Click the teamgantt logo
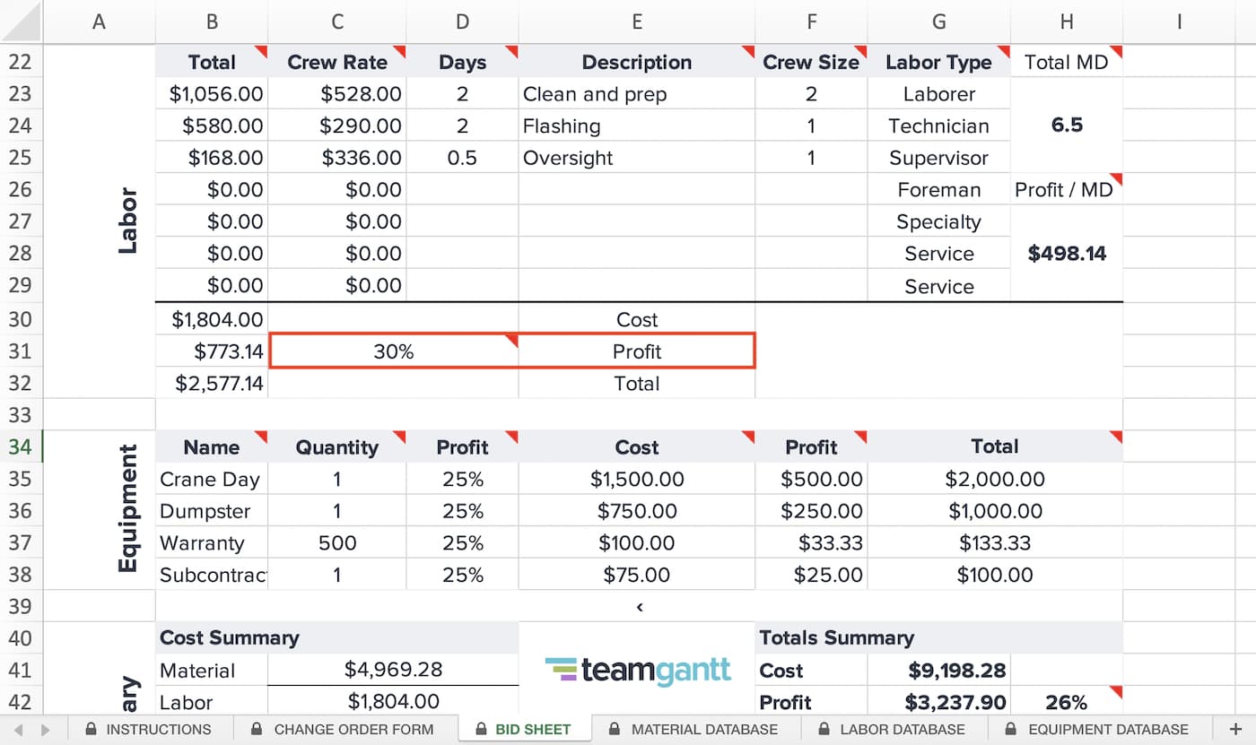1256x745 pixels. click(x=637, y=671)
